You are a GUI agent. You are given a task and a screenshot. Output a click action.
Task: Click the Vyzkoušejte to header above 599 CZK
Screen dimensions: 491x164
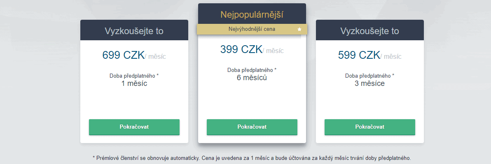pyautogui.click(x=370, y=31)
